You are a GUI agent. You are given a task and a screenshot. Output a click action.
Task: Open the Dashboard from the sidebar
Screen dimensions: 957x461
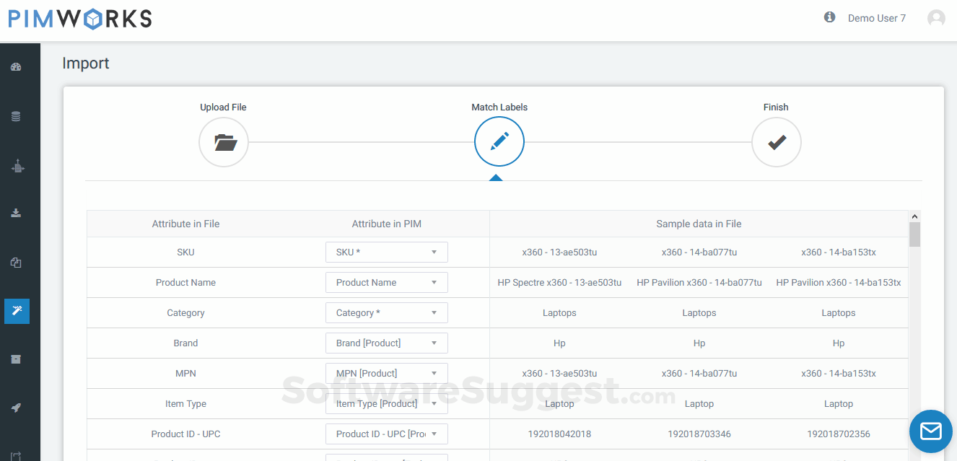click(x=17, y=66)
